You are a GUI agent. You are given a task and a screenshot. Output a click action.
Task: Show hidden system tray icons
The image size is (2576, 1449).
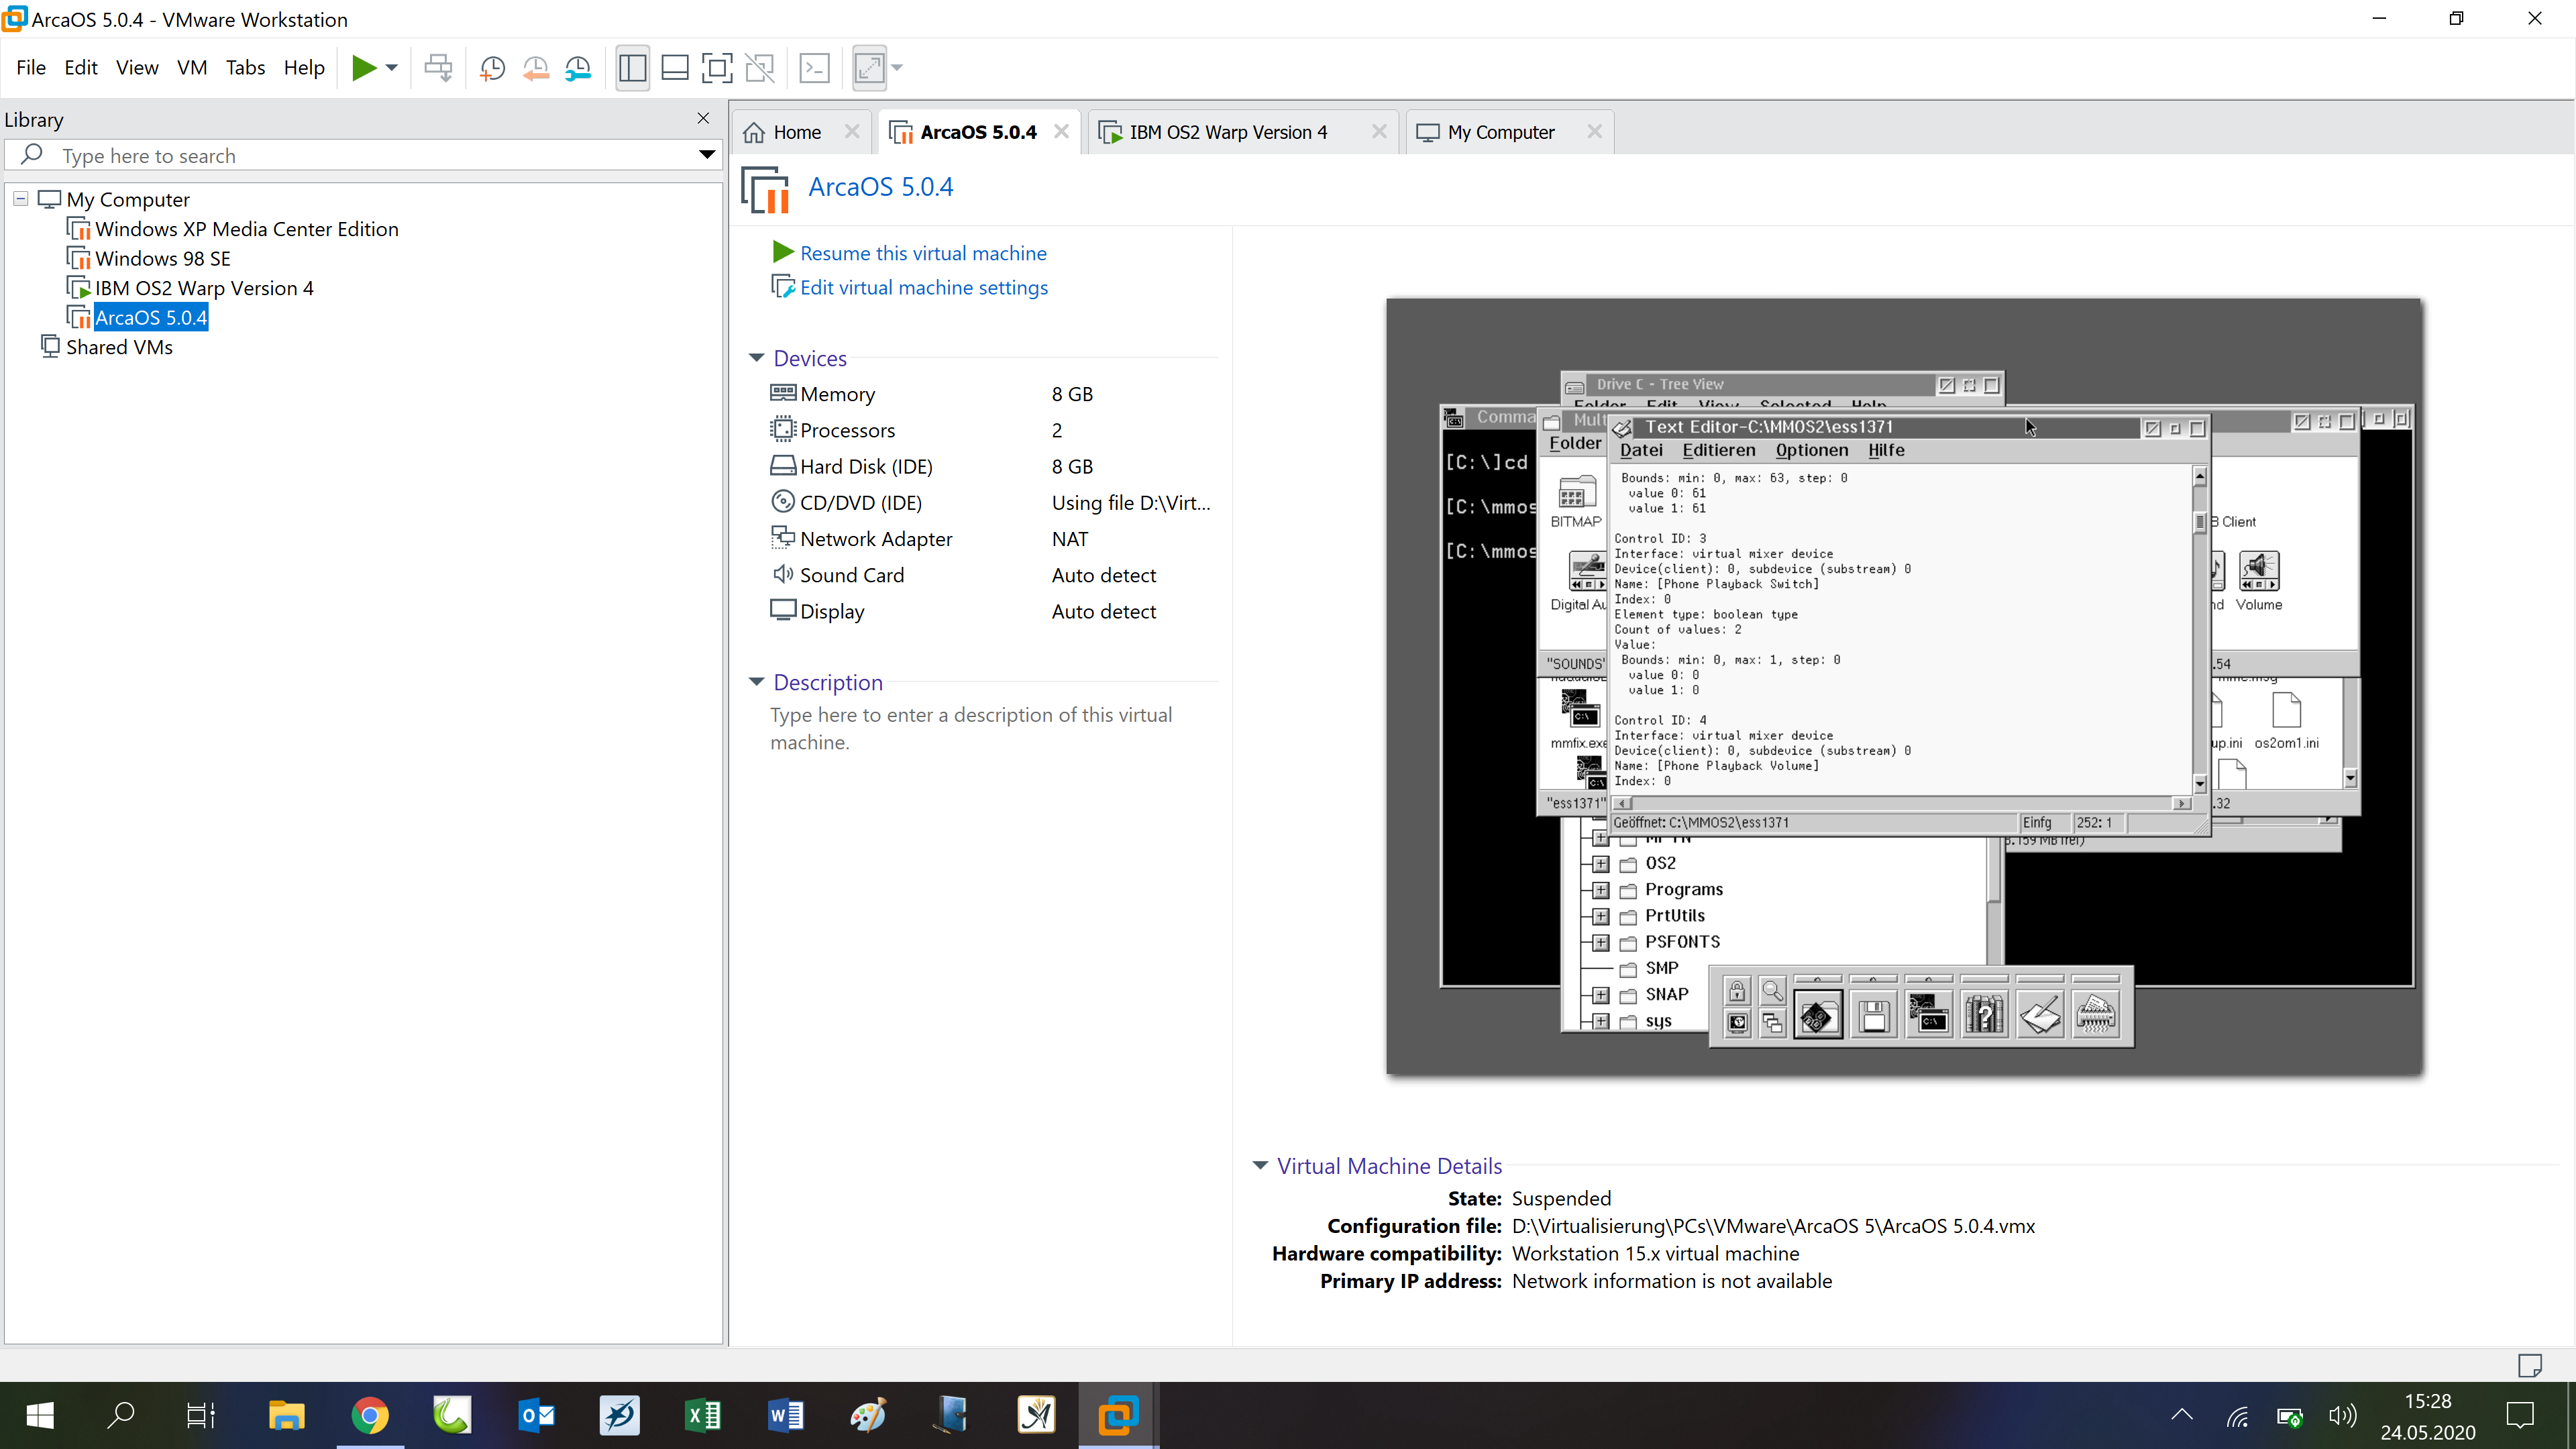click(x=2182, y=1415)
